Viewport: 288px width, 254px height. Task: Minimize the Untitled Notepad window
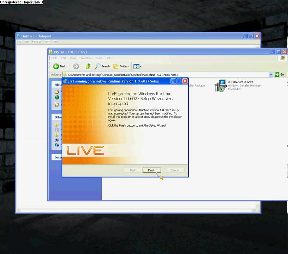245,36
